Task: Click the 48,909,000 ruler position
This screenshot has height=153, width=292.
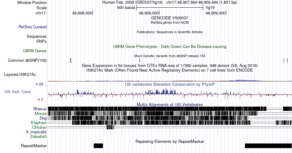Action: (x=215, y=13)
